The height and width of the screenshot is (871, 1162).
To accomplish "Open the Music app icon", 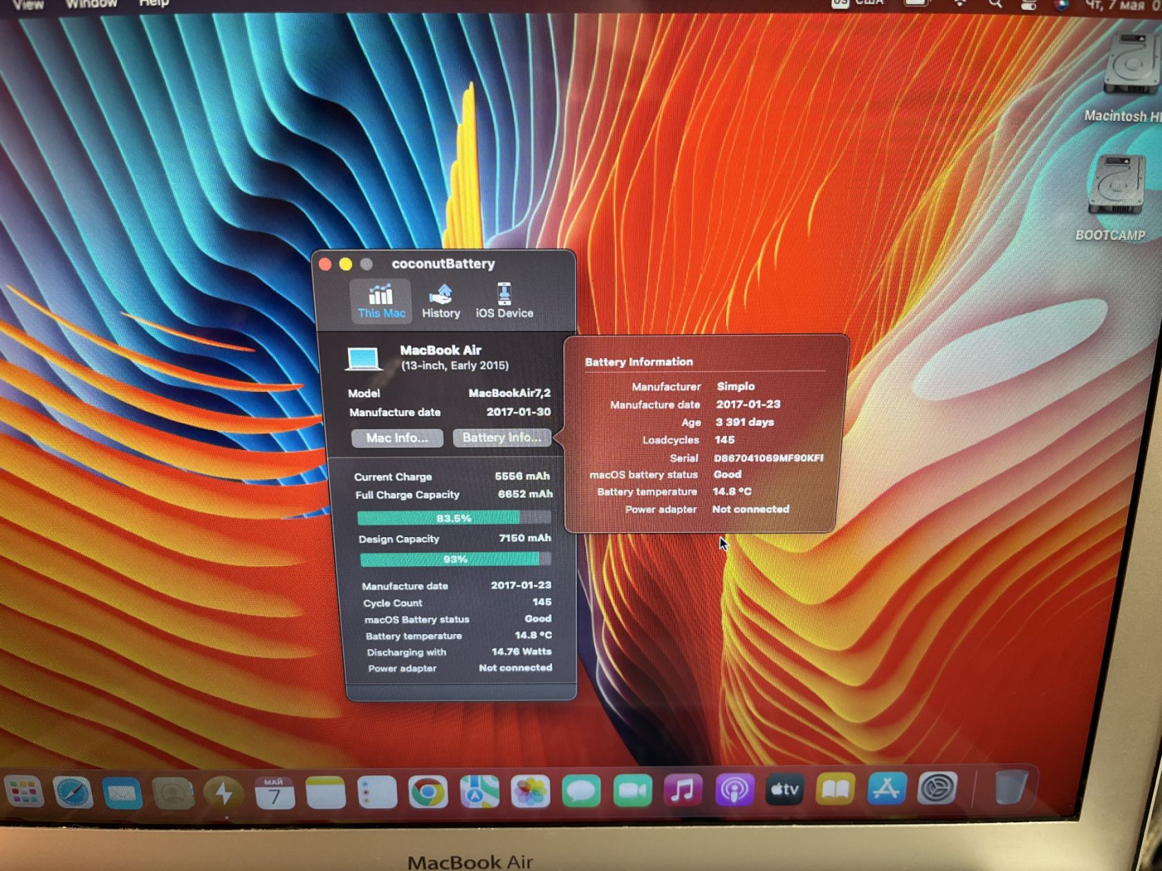I will tap(683, 790).
